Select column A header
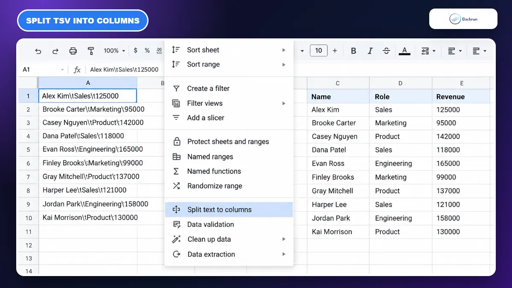Image resolution: width=512 pixels, height=288 pixels. 88,83
